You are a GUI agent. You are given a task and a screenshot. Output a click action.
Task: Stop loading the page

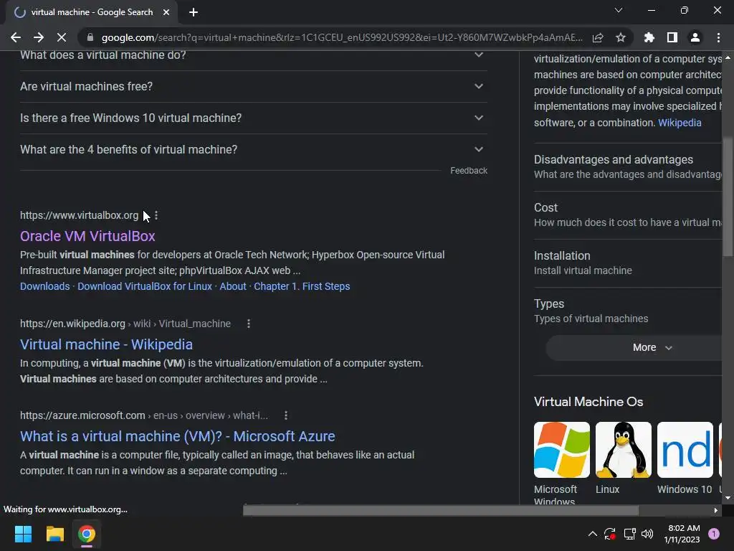tap(62, 37)
